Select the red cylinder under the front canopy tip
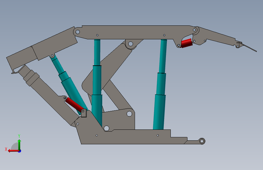The width and height of the screenshot is (263, 170). (x=187, y=43)
